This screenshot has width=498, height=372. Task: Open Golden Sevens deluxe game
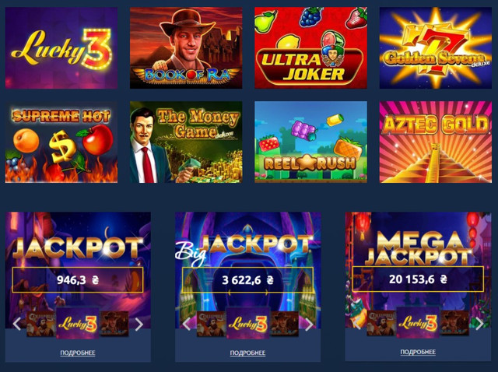[436, 48]
